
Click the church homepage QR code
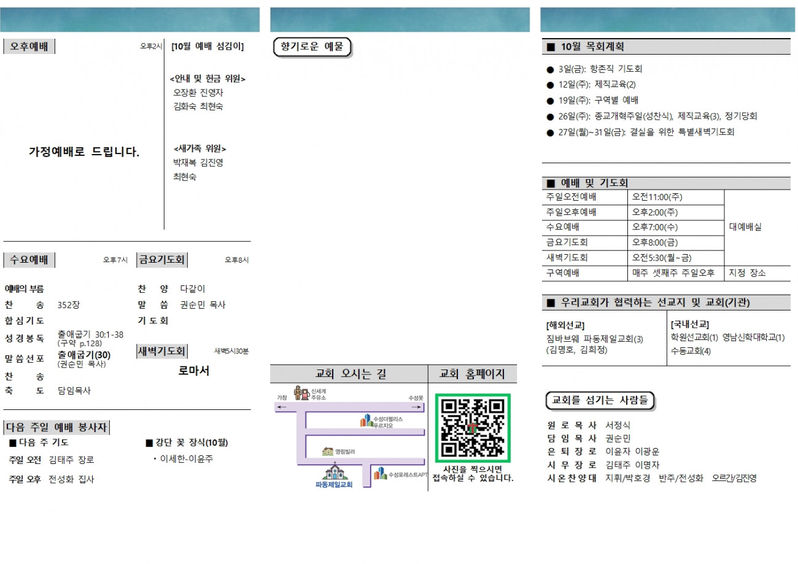[x=473, y=428]
